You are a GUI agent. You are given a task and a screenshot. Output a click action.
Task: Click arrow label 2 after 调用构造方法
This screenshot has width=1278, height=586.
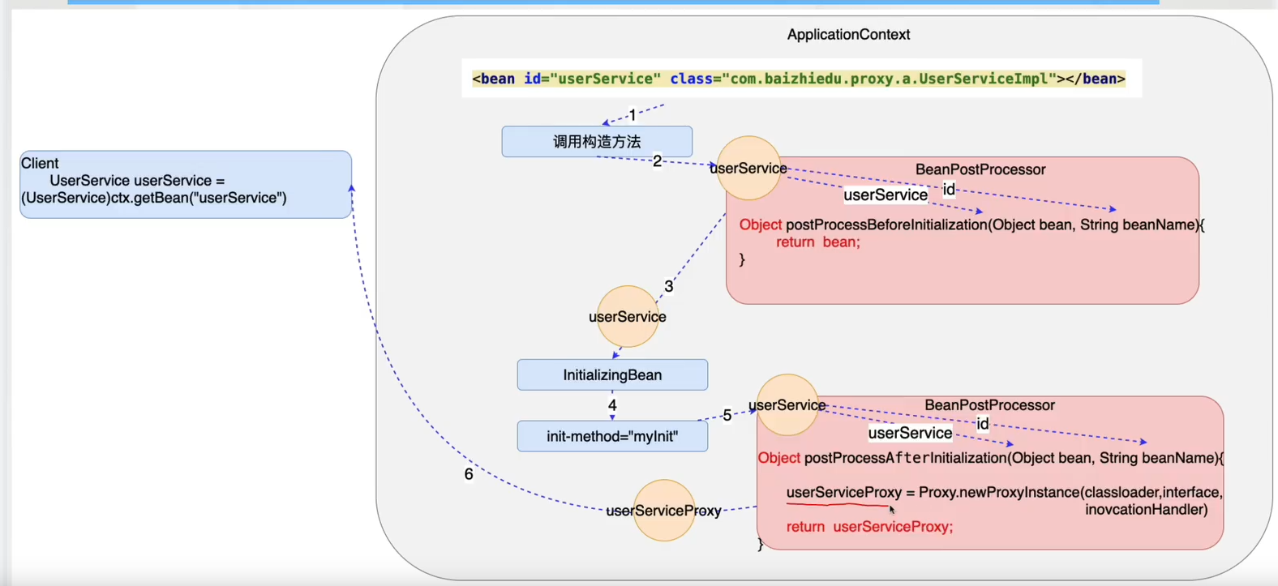pyautogui.click(x=658, y=161)
